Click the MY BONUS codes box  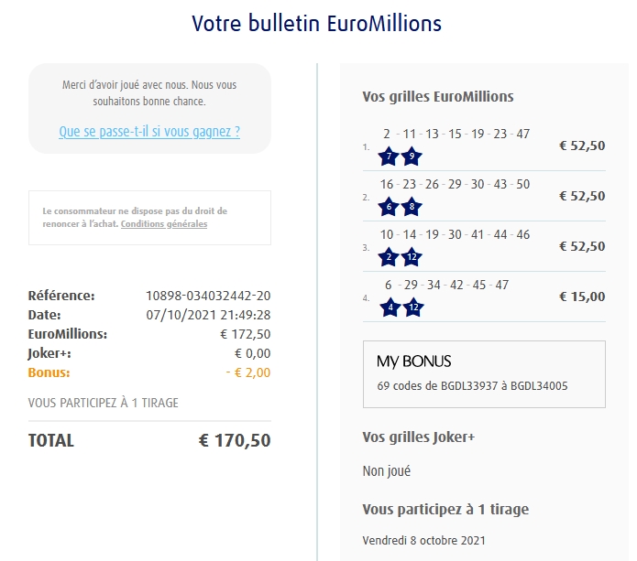pyautogui.click(x=484, y=373)
